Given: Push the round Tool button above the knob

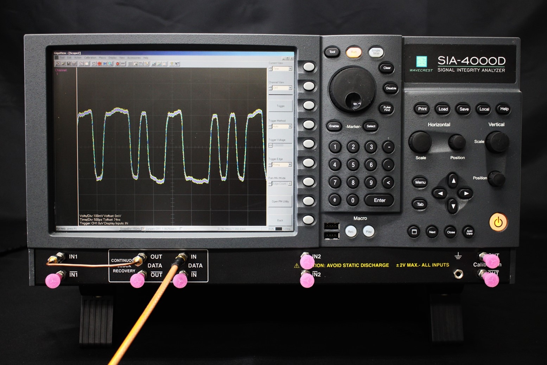Looking at the screenshot, I should click(x=332, y=52).
